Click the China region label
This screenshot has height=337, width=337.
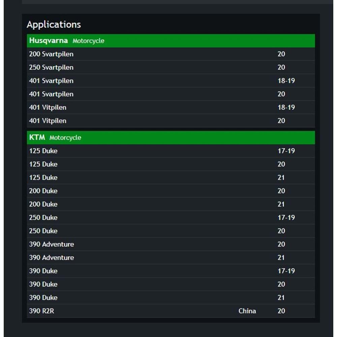pyautogui.click(x=247, y=311)
